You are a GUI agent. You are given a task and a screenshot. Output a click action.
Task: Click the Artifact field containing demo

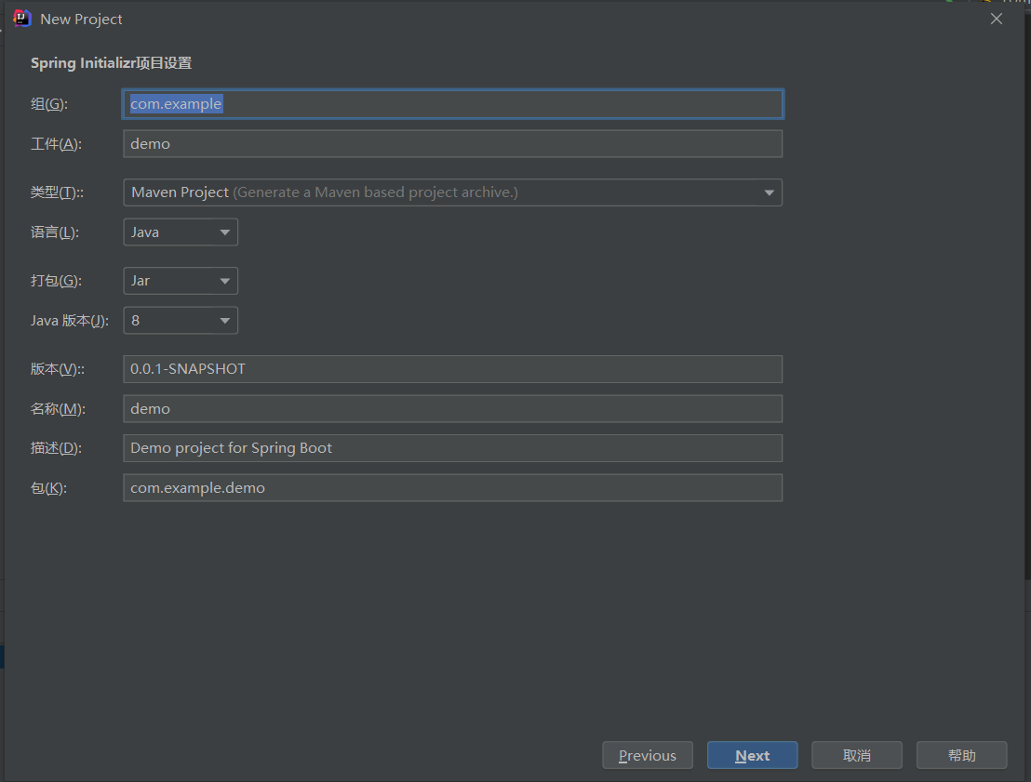point(452,144)
